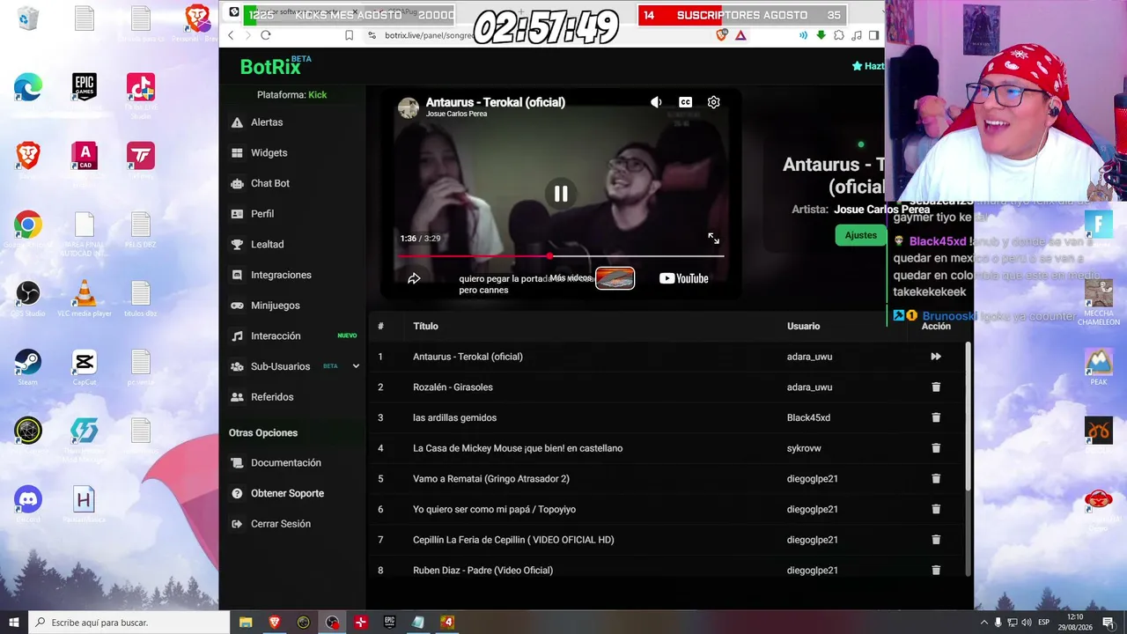This screenshot has height=634, width=1127.
Task: Toggle closed captions on the video
Action: pyautogui.click(x=685, y=102)
